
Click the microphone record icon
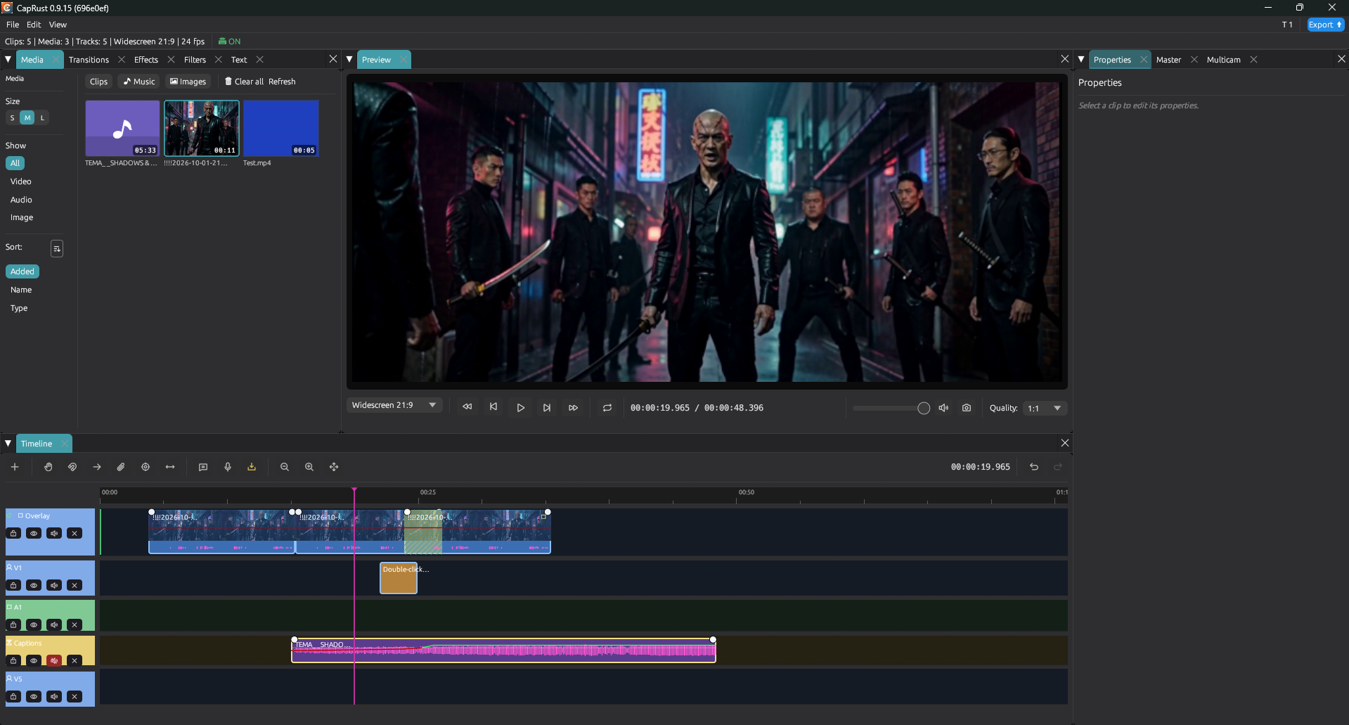click(x=228, y=467)
